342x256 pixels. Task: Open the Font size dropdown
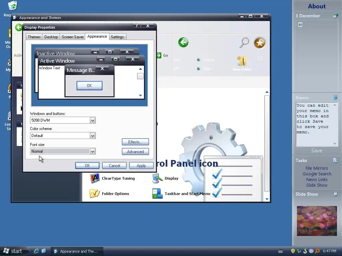(93, 151)
